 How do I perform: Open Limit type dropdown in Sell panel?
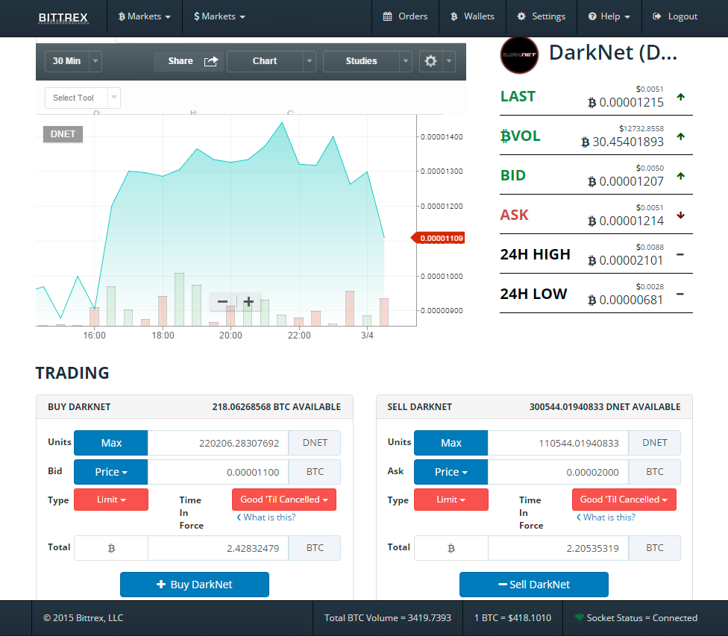pos(451,500)
